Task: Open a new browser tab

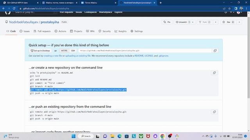Action: pyautogui.click(x=161, y=3)
